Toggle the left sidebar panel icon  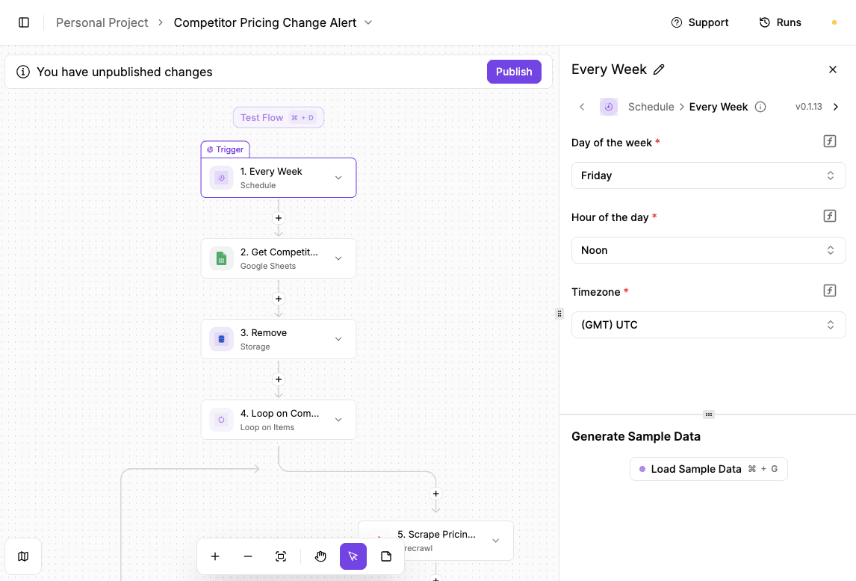(25, 22)
